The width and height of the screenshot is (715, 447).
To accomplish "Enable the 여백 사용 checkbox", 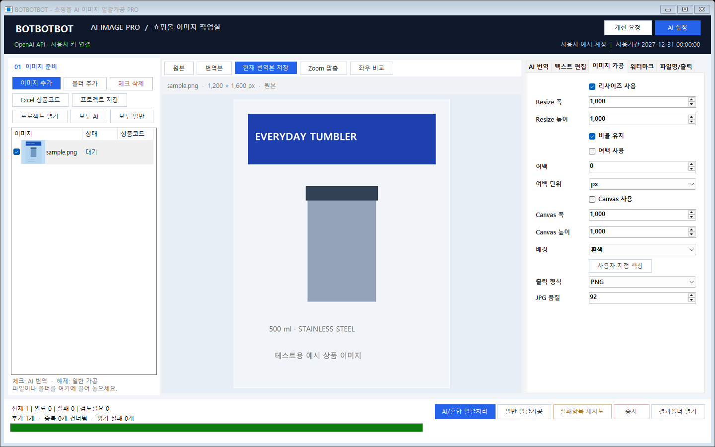I will point(592,151).
